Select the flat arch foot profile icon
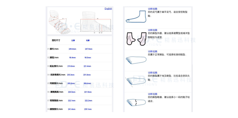The width and height of the screenshot is (238, 118). click(136, 17)
